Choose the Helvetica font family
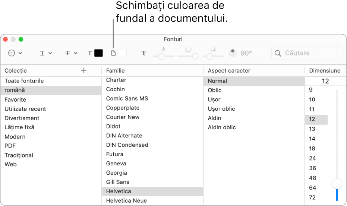The image size is (347, 206). (x=152, y=191)
